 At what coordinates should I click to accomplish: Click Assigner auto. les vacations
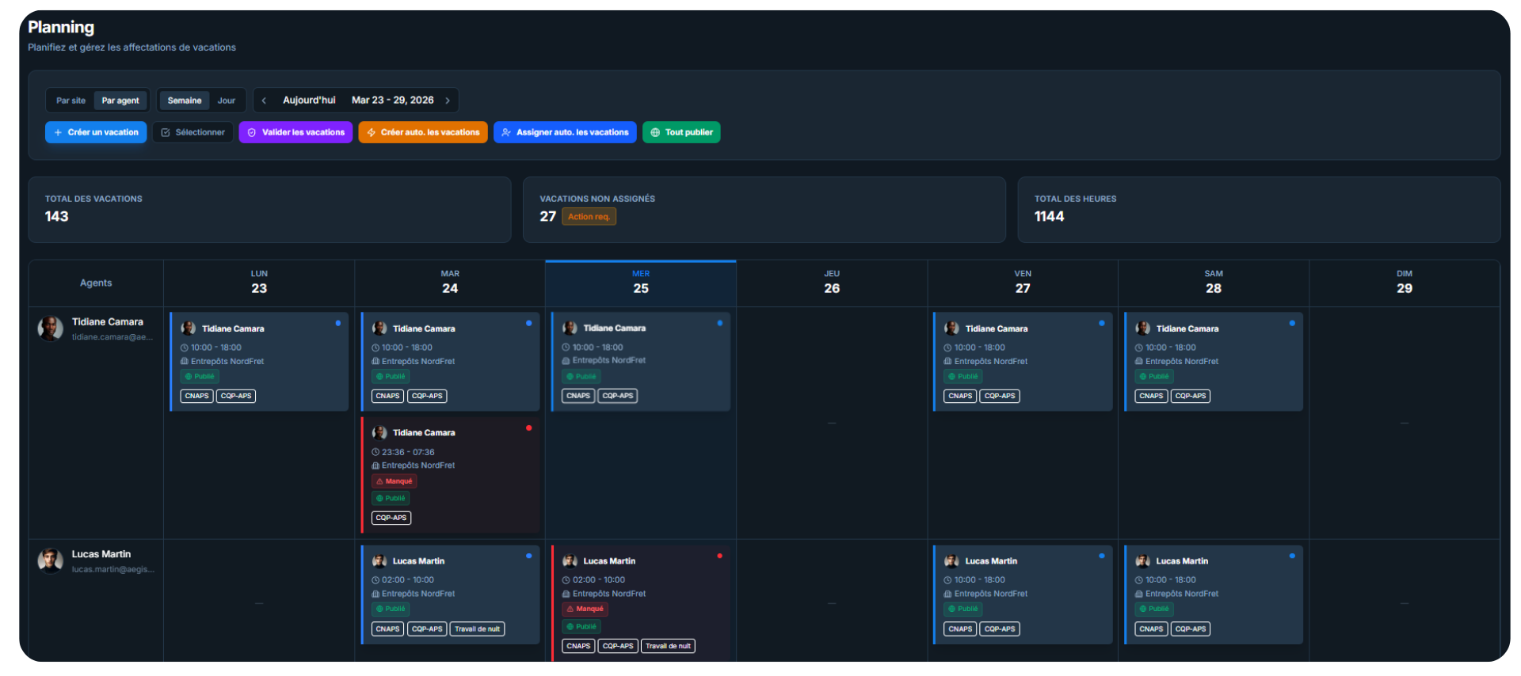coord(565,132)
